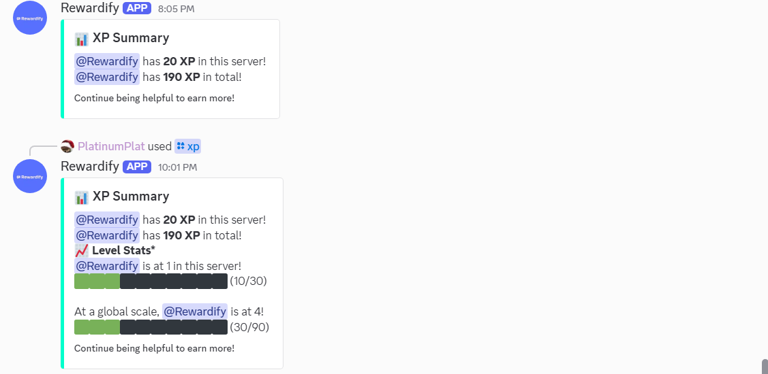Click @Rewardify mention in the global scale line
768x374 pixels.
click(195, 311)
